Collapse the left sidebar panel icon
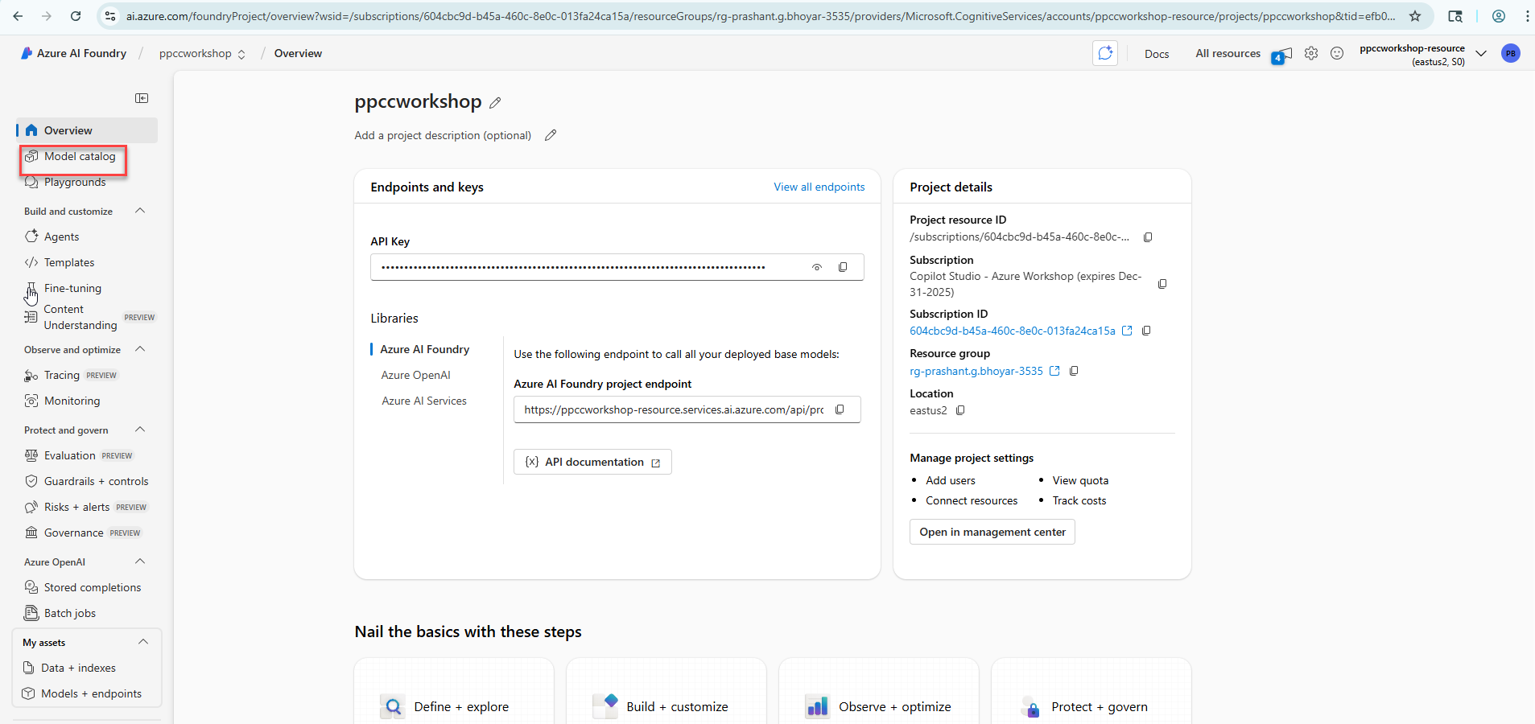This screenshot has width=1535, height=724. click(142, 98)
